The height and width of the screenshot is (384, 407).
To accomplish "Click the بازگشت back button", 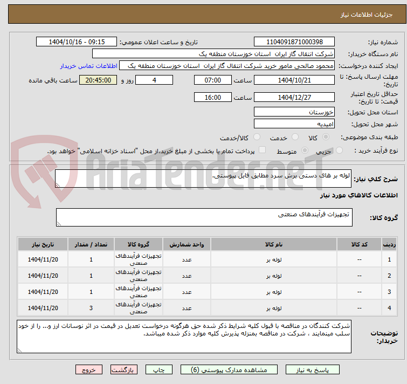I will [x=124, y=369].
